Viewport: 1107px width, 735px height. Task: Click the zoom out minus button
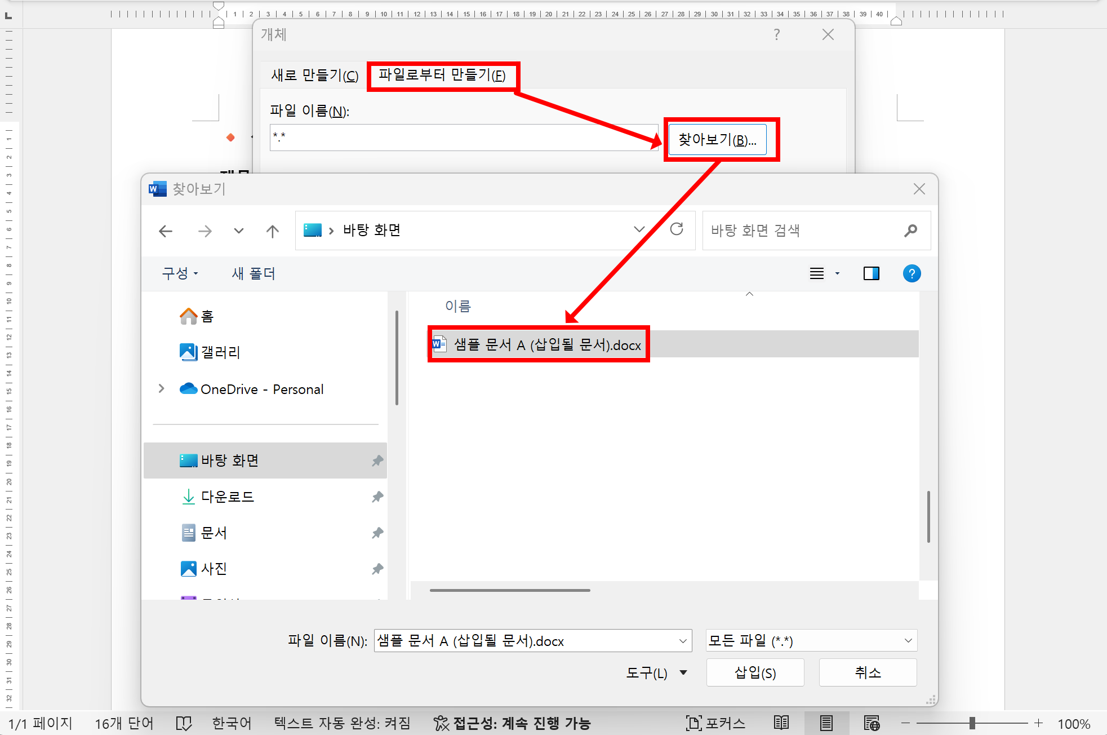coord(906,723)
